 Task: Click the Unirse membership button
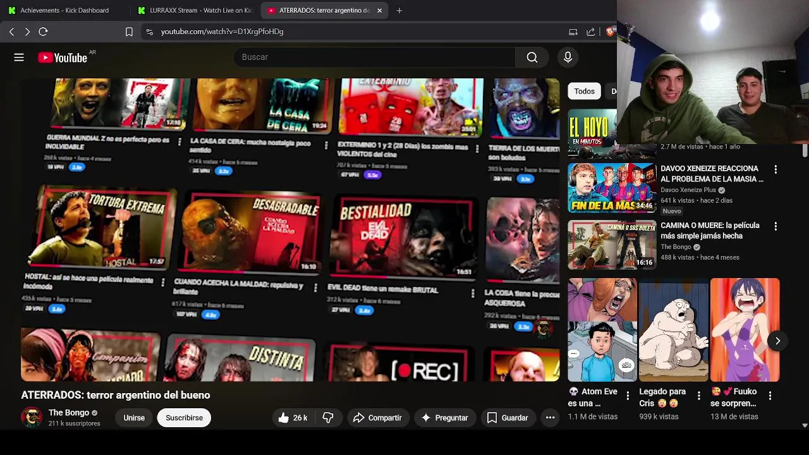(x=134, y=418)
